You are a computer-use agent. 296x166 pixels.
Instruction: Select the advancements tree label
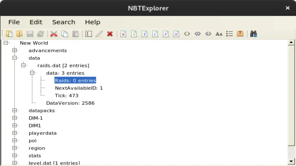coord(48,50)
